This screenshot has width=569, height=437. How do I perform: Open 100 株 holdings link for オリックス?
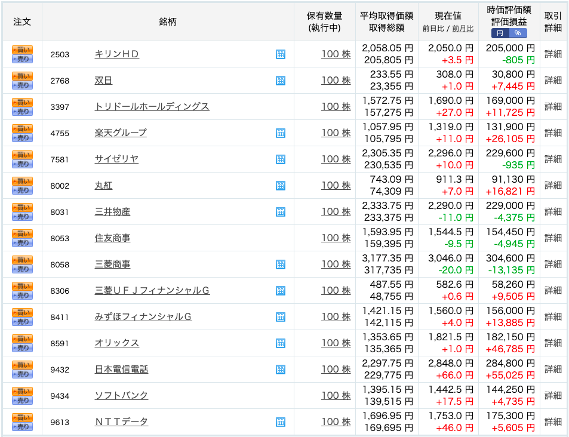(336, 343)
